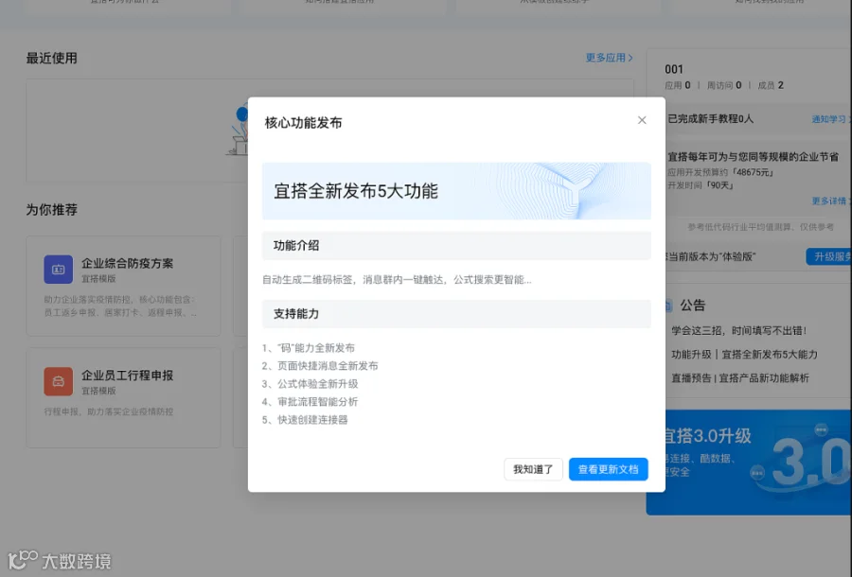Open the 企业员工行程申报 template card

123,398
